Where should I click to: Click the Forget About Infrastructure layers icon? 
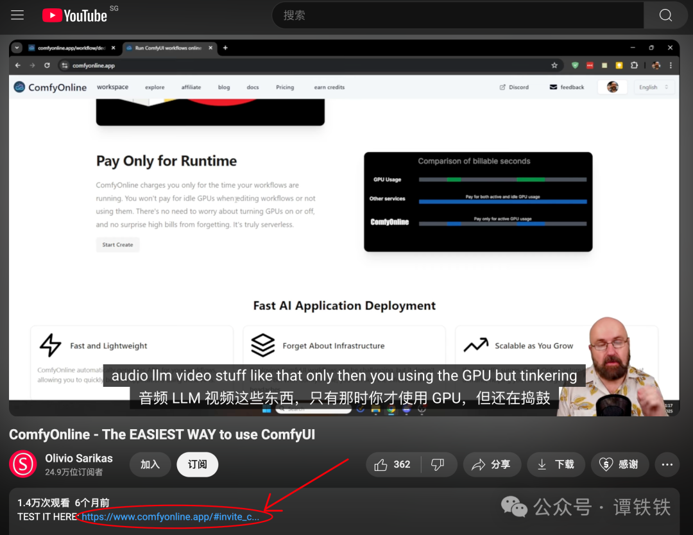(263, 346)
